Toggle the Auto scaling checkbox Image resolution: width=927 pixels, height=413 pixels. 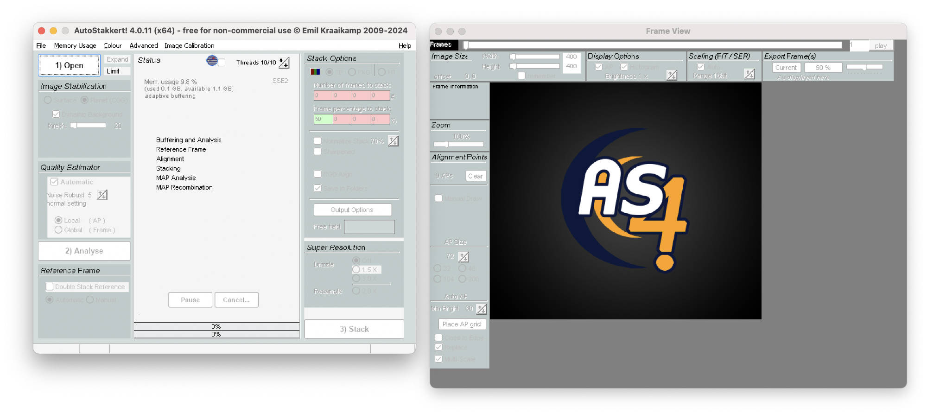(701, 67)
